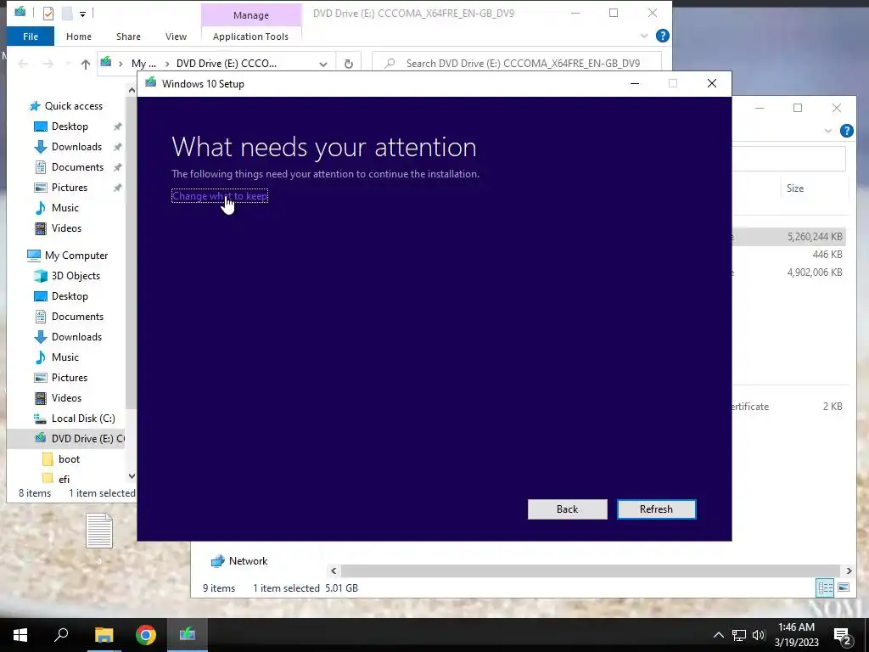Open front Explorer window Help icon

pyautogui.click(x=662, y=36)
